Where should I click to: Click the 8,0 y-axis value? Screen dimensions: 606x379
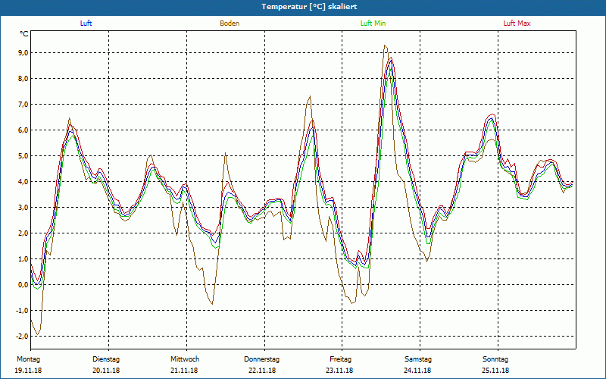tap(23, 79)
